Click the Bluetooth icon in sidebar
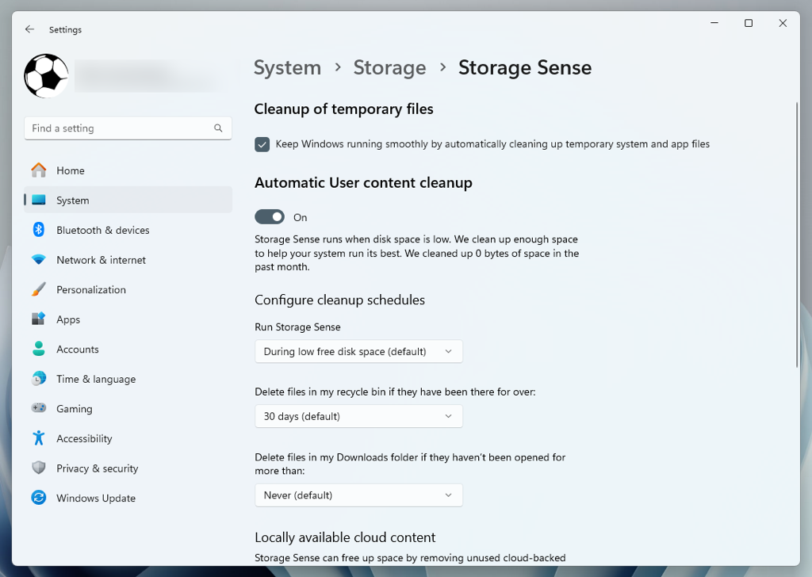Viewport: 812px width, 577px height. 38,230
